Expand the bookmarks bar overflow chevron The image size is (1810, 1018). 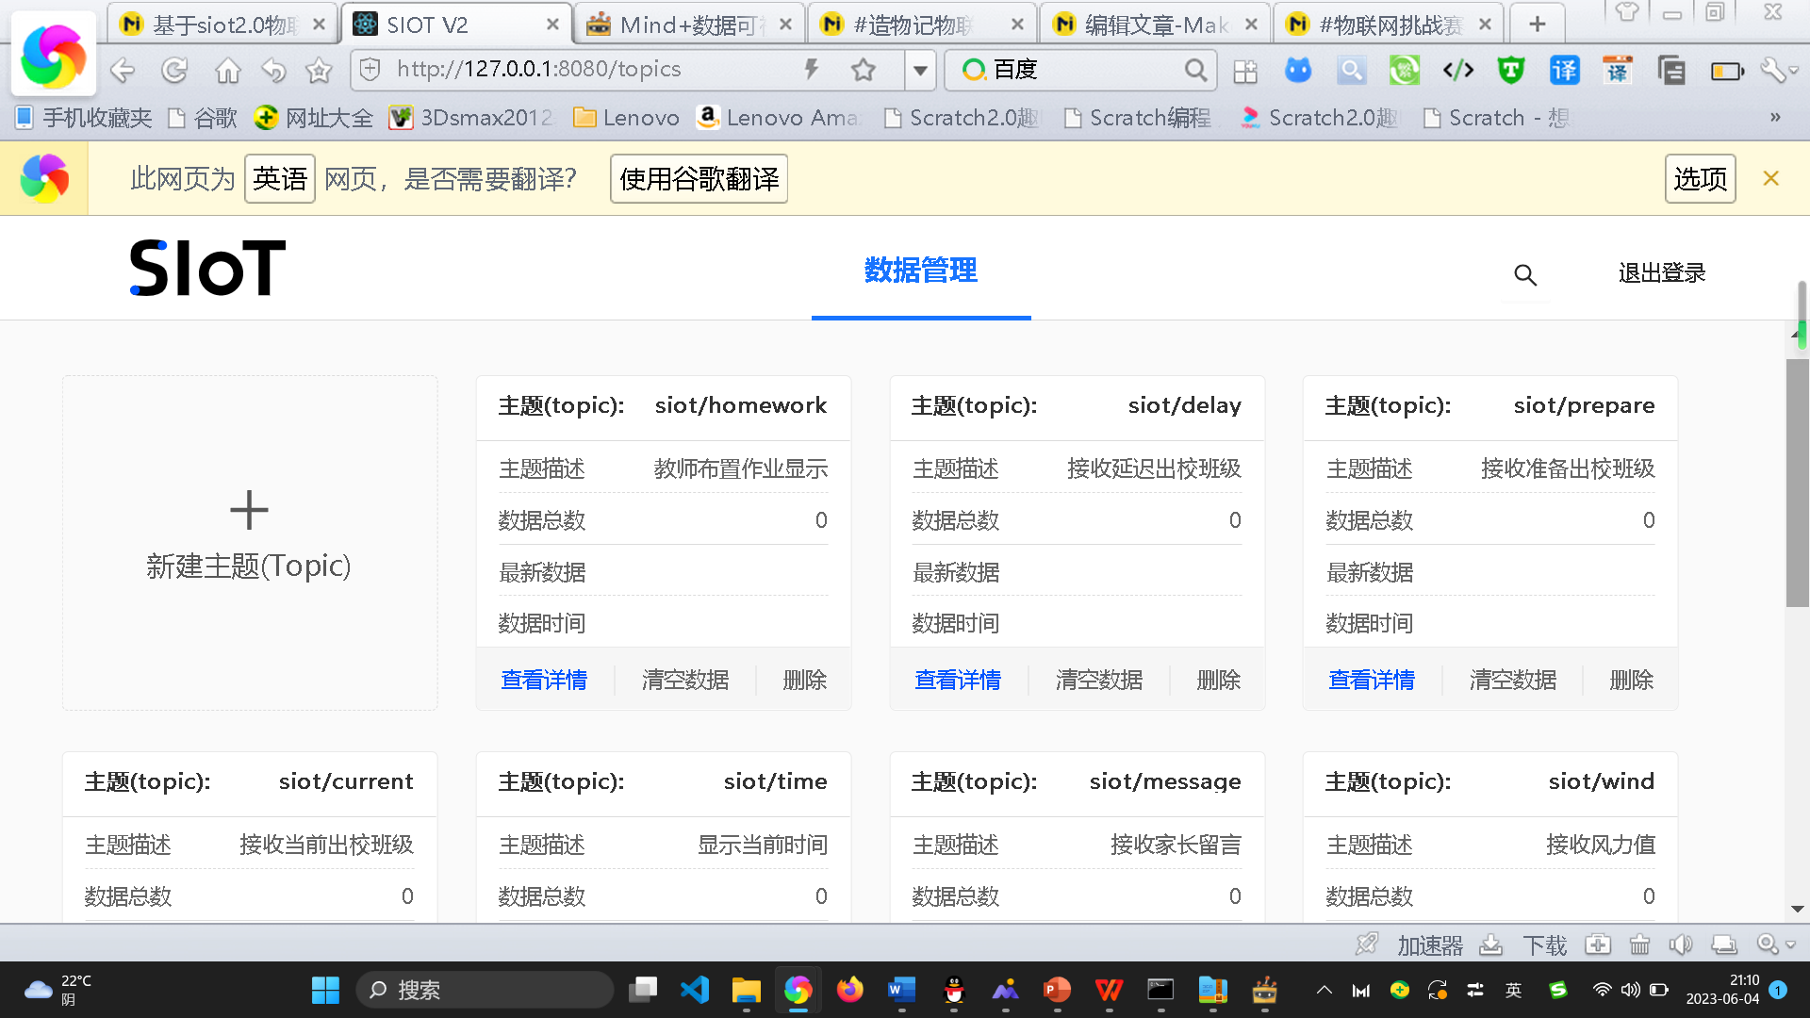coord(1775,118)
